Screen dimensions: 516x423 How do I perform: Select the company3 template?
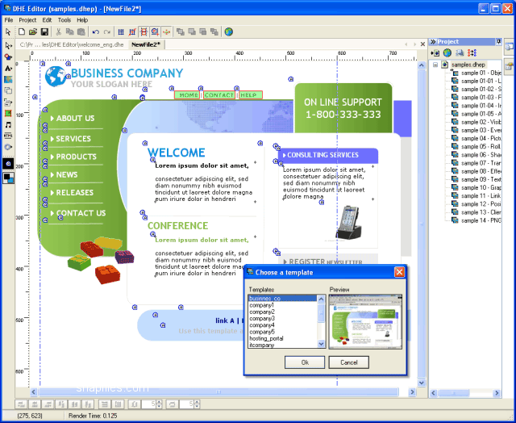pos(282,319)
